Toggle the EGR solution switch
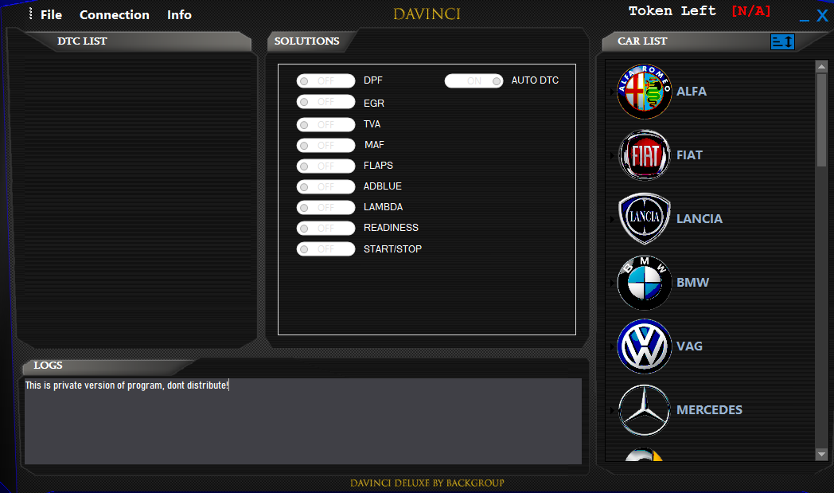This screenshot has width=834, height=493. pyautogui.click(x=325, y=102)
